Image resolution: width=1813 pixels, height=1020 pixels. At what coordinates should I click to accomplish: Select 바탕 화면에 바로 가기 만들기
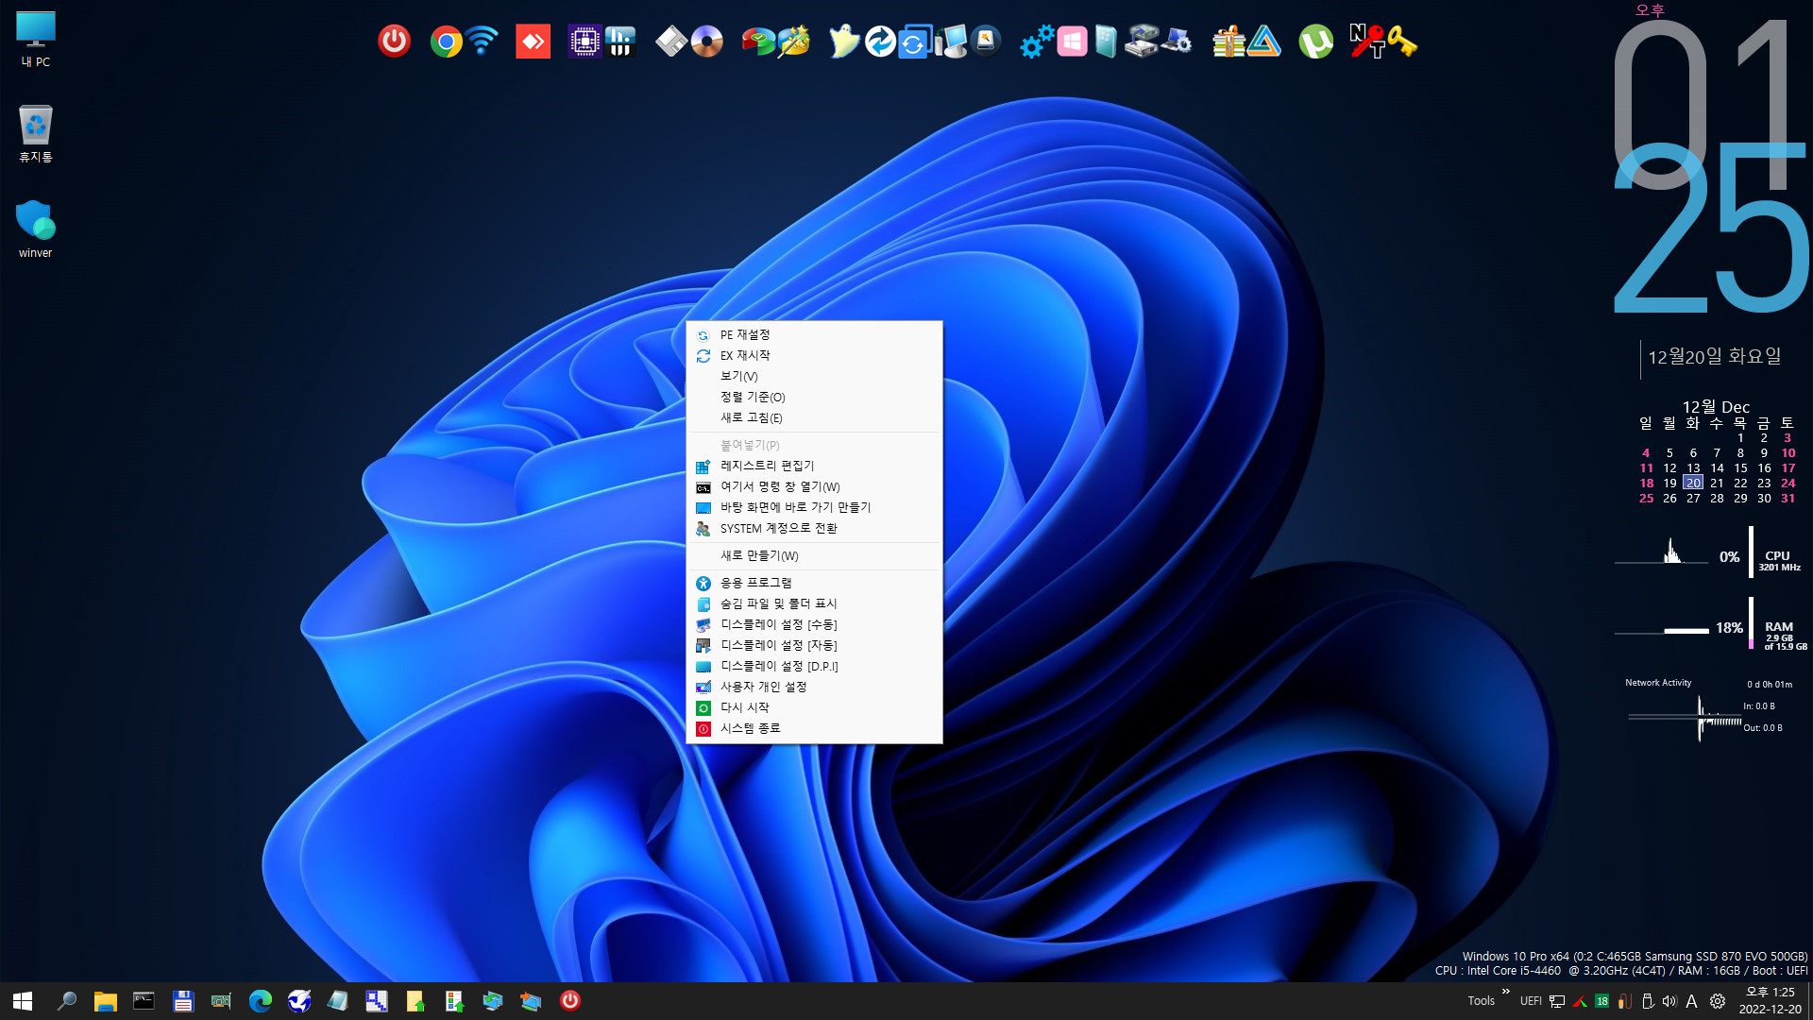(814, 507)
